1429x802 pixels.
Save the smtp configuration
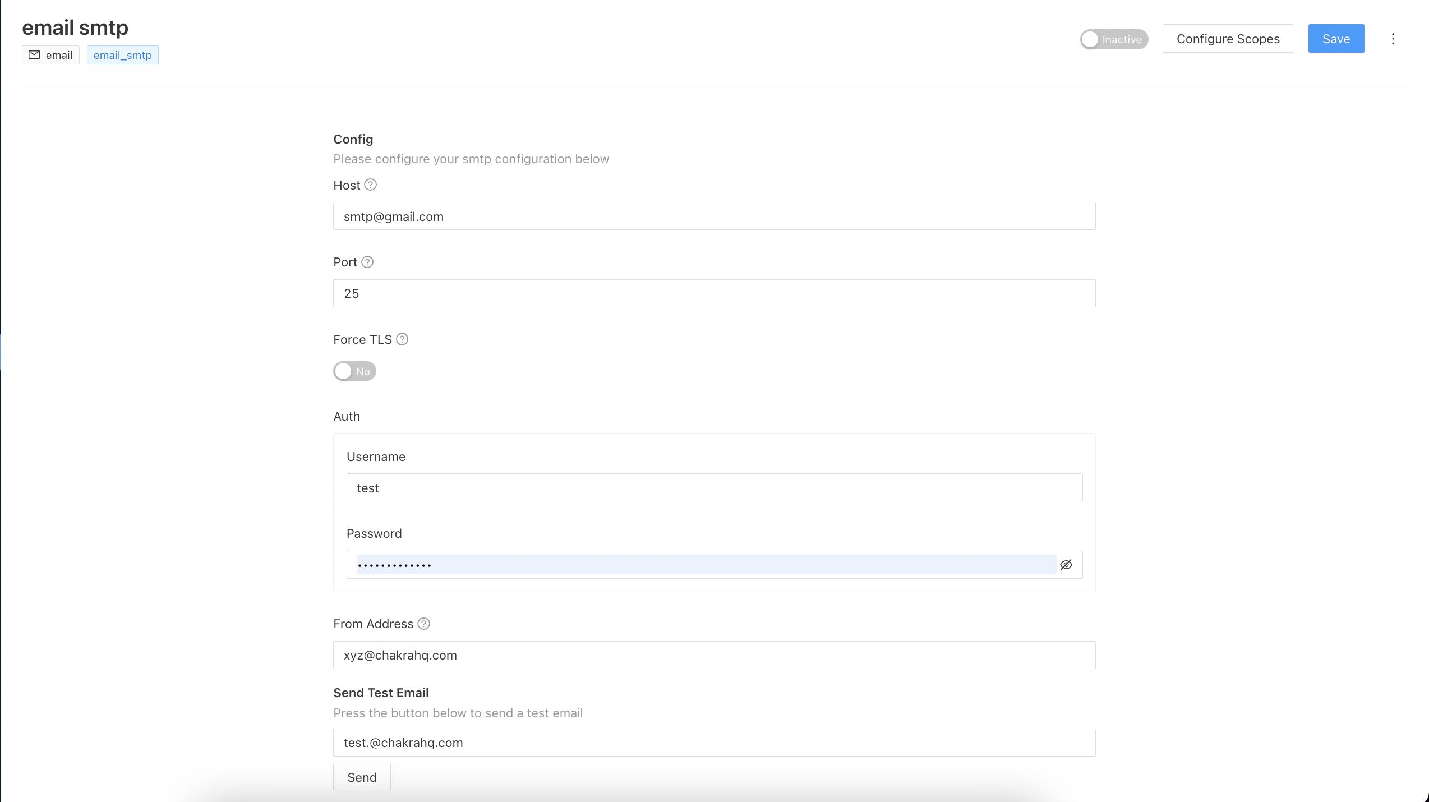1336,39
